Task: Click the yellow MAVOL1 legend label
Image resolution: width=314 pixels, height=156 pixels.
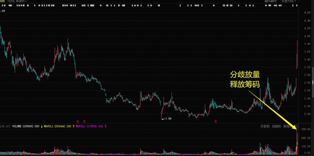Action: click(58, 126)
